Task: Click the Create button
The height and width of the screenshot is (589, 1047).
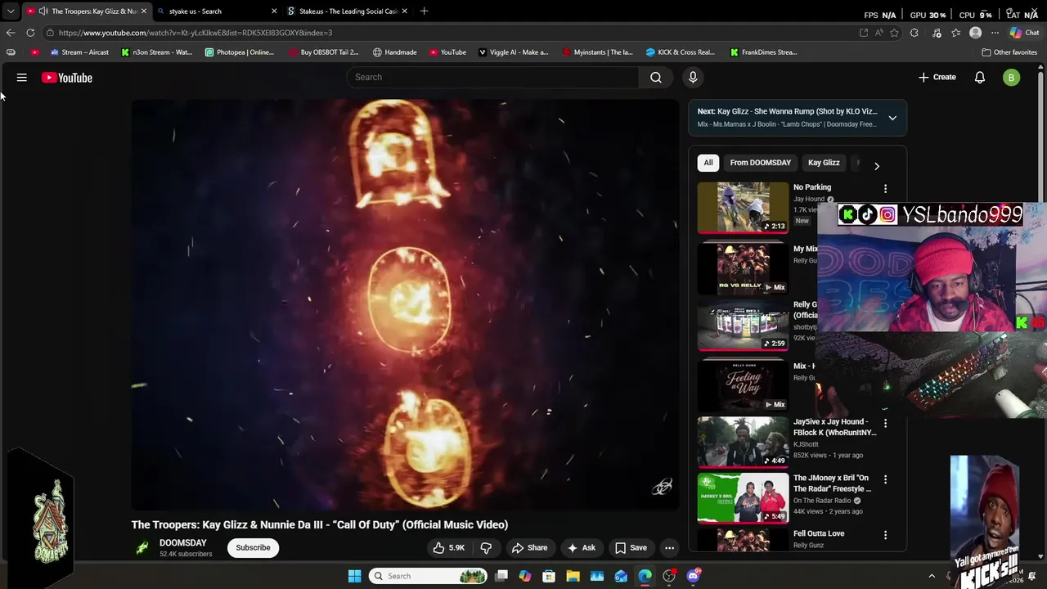Action: [x=937, y=77]
